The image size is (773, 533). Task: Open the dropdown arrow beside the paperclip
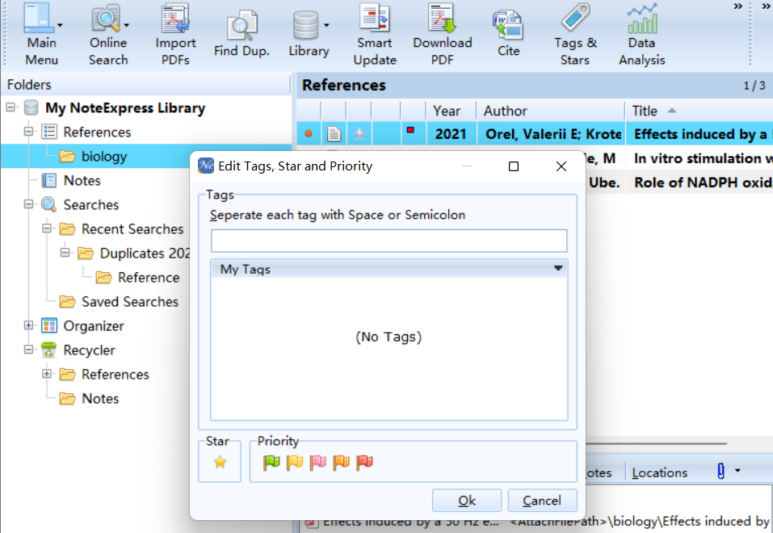(737, 470)
